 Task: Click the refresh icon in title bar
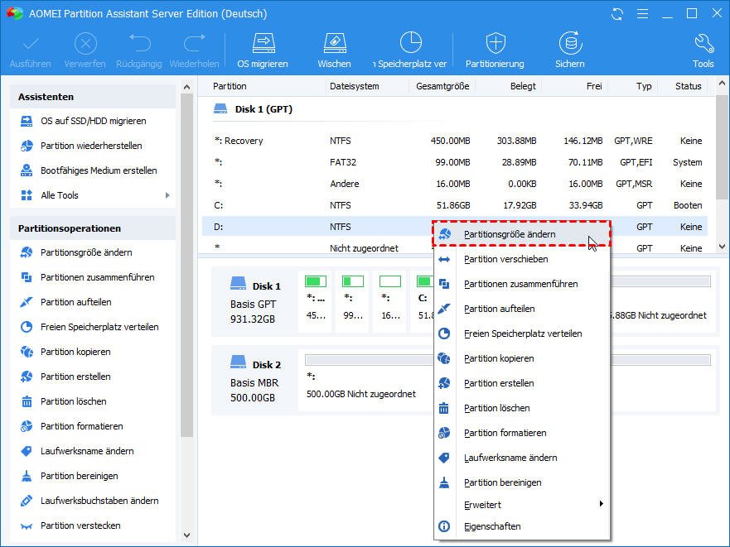(x=617, y=14)
